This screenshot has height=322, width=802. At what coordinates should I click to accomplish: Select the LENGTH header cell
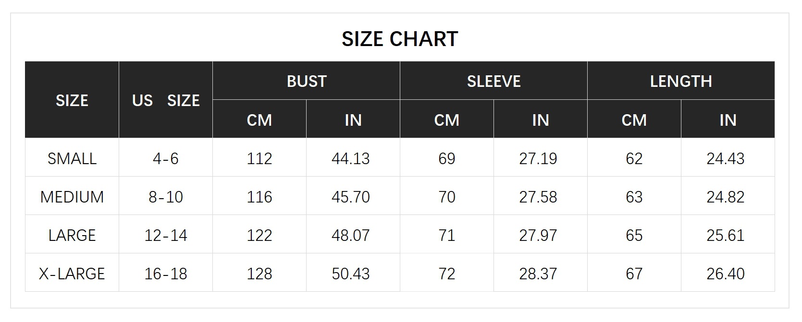coord(681,81)
